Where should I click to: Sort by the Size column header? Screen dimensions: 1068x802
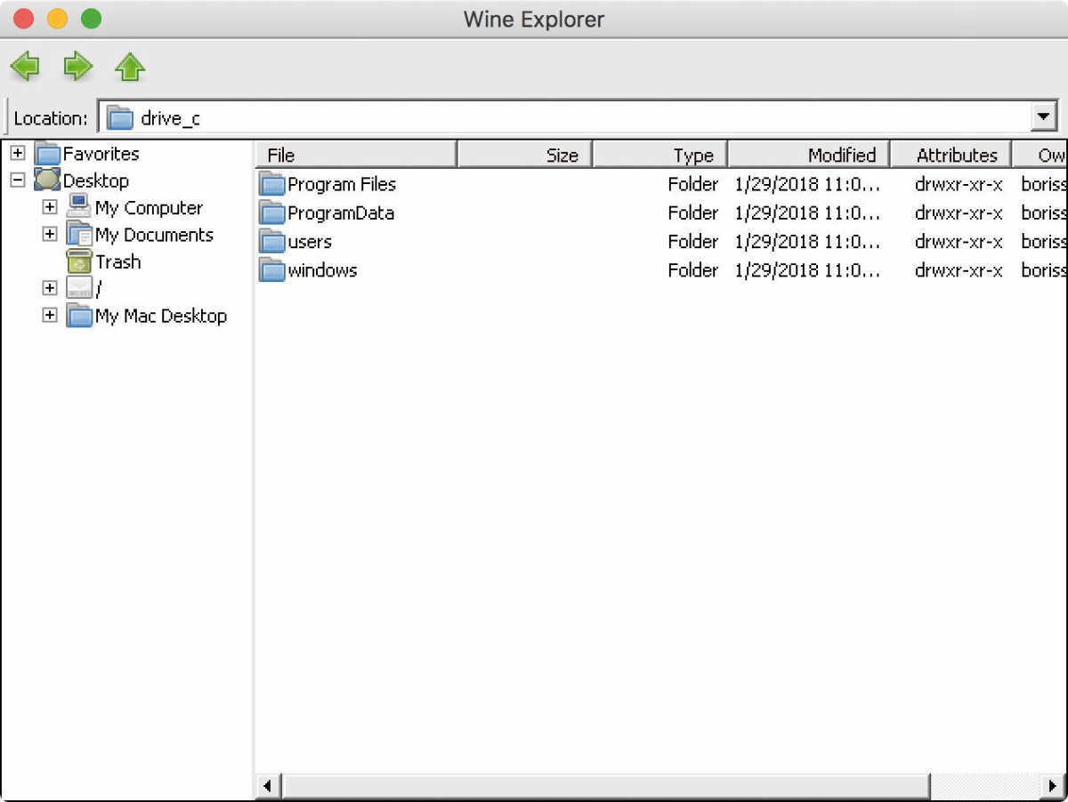[525, 155]
